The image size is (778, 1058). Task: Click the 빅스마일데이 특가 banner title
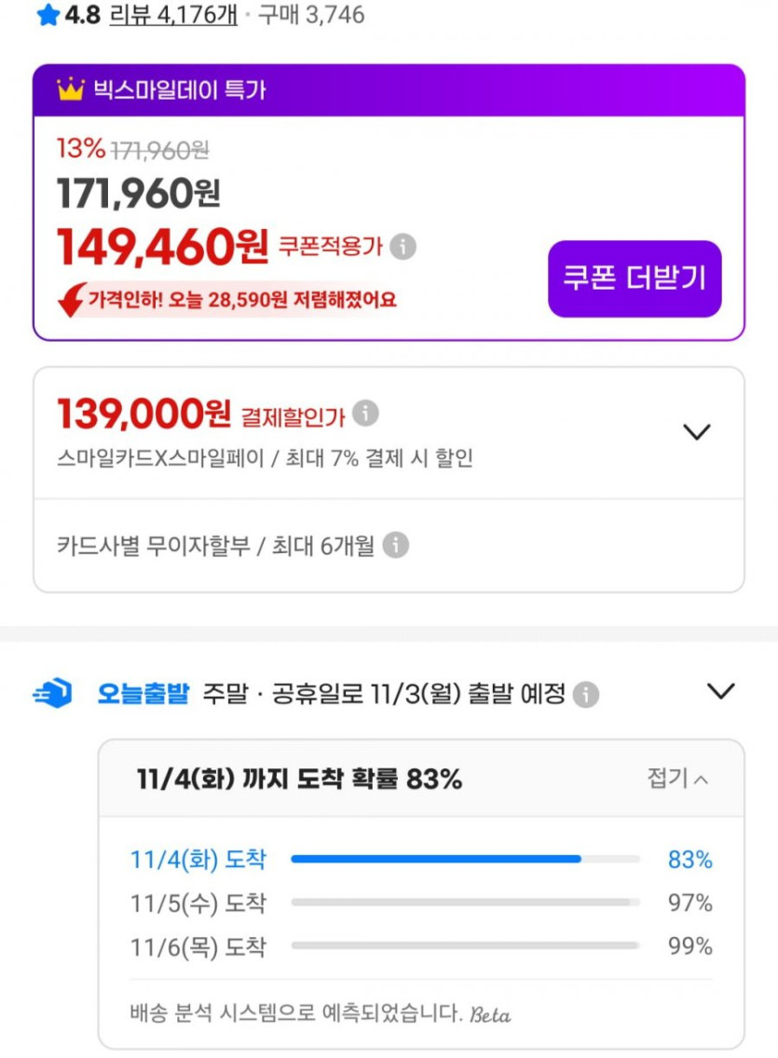(179, 89)
